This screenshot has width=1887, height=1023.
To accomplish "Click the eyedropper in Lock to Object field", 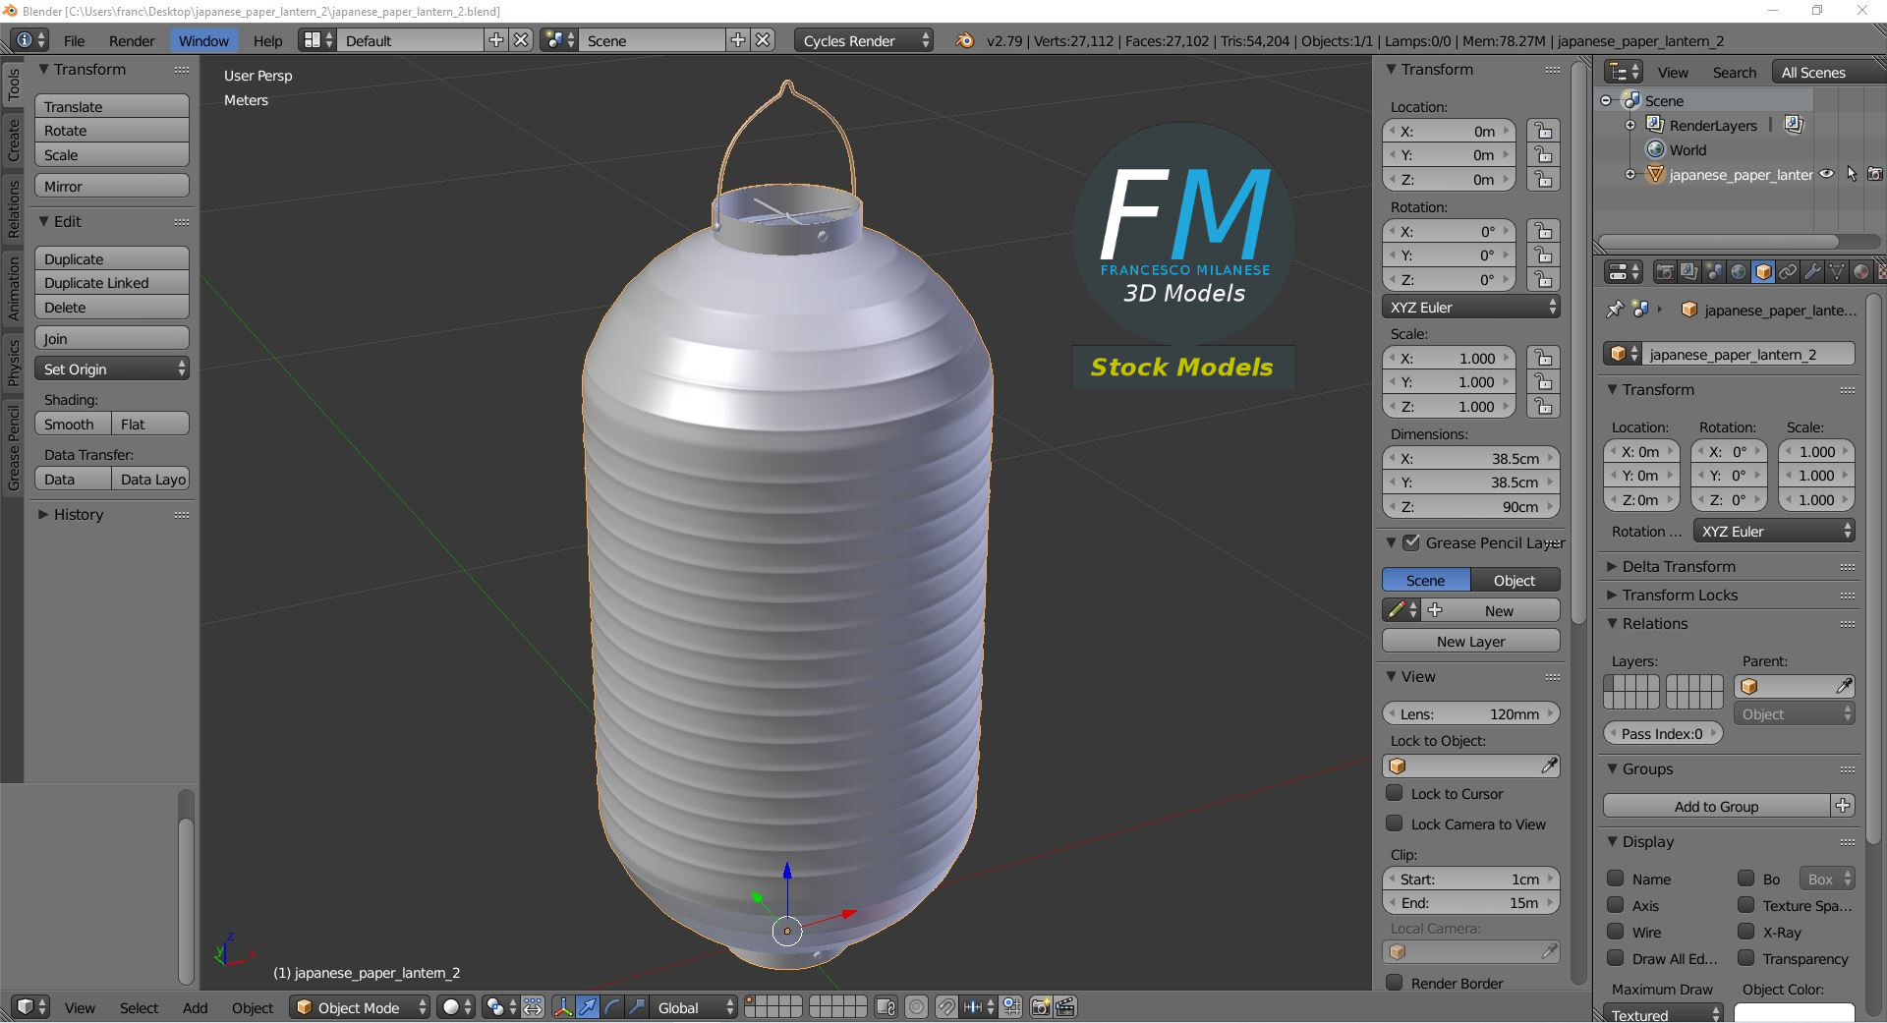I will click(1549, 766).
